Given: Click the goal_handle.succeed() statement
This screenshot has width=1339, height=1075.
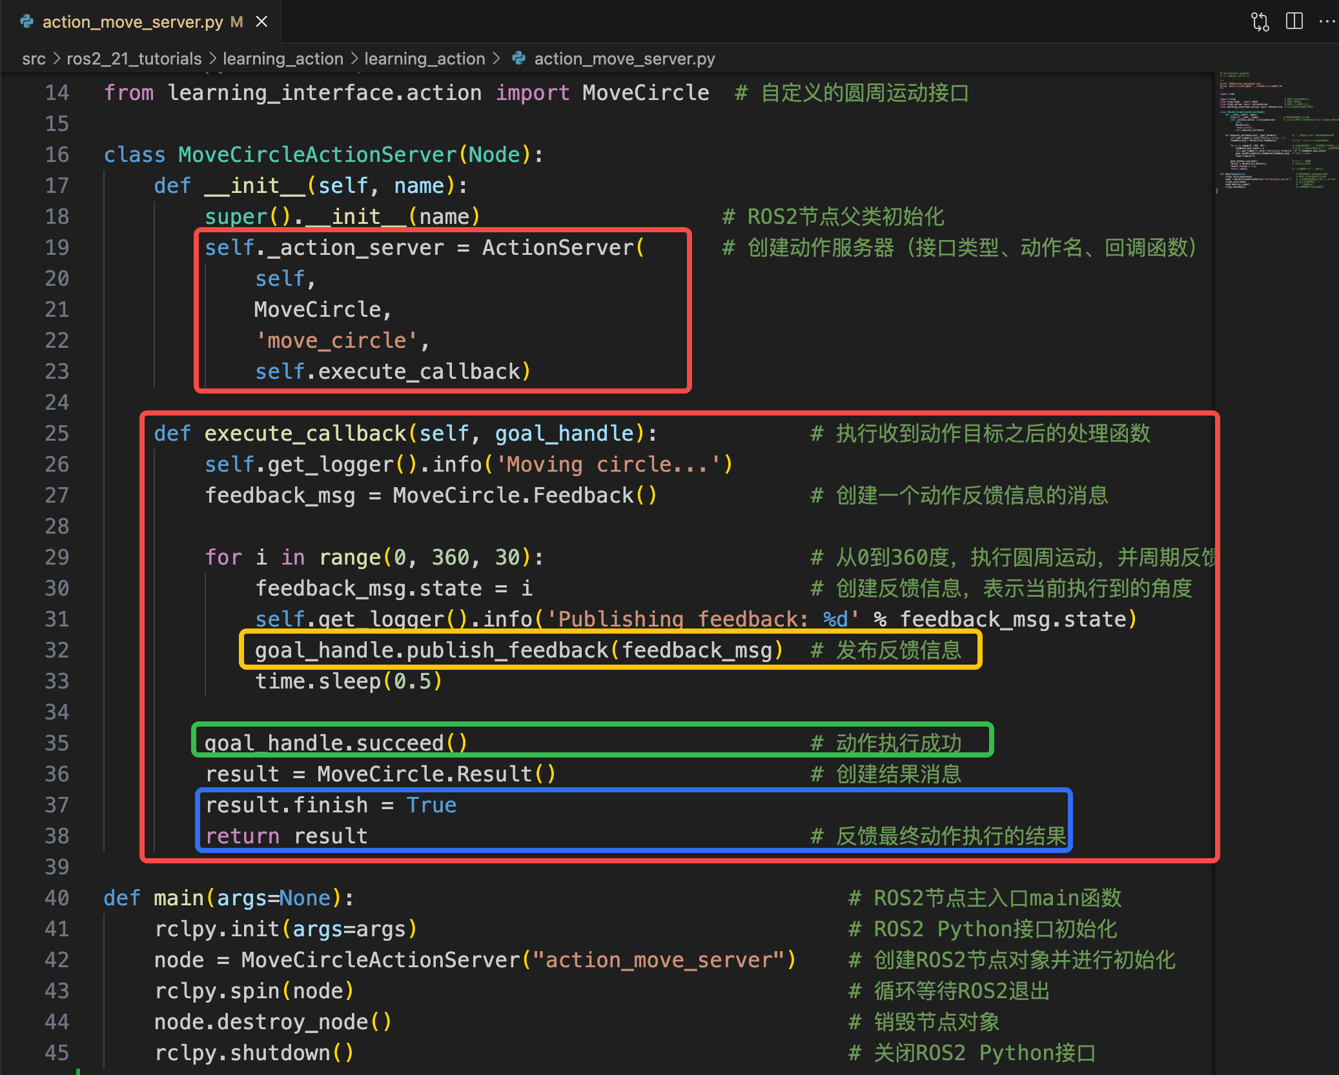Looking at the screenshot, I should (x=336, y=743).
